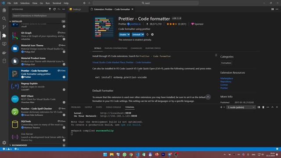Screen dimensions: 281x158
Task: Open SQLTools extension manage gear
Action: pyautogui.click(x=64, y=128)
